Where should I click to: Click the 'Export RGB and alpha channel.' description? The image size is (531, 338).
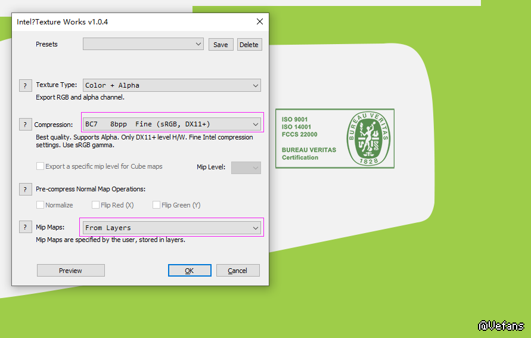click(x=80, y=97)
